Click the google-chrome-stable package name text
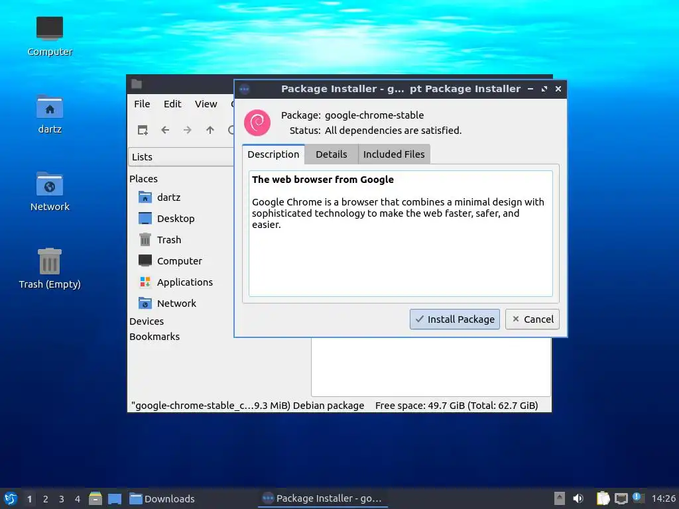The height and width of the screenshot is (509, 679). tap(374, 115)
